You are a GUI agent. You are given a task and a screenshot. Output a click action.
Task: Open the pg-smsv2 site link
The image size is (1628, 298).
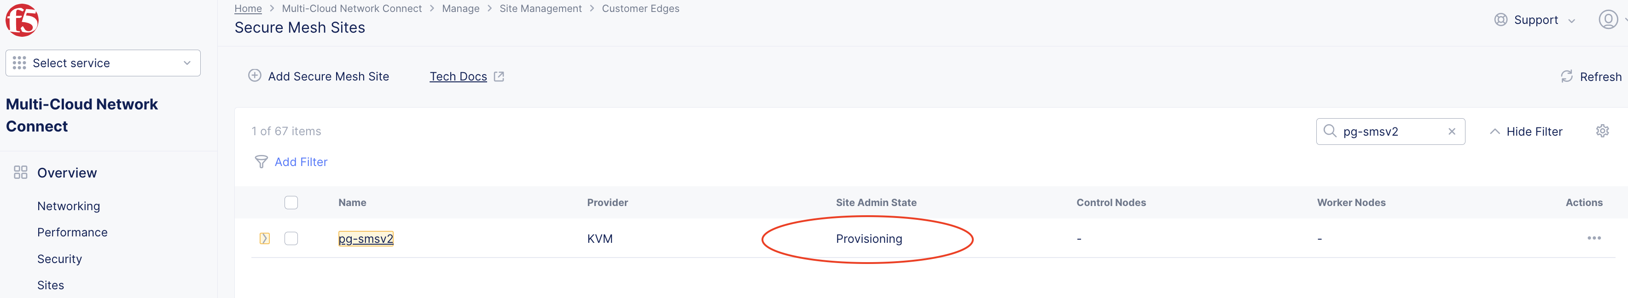[x=366, y=239]
